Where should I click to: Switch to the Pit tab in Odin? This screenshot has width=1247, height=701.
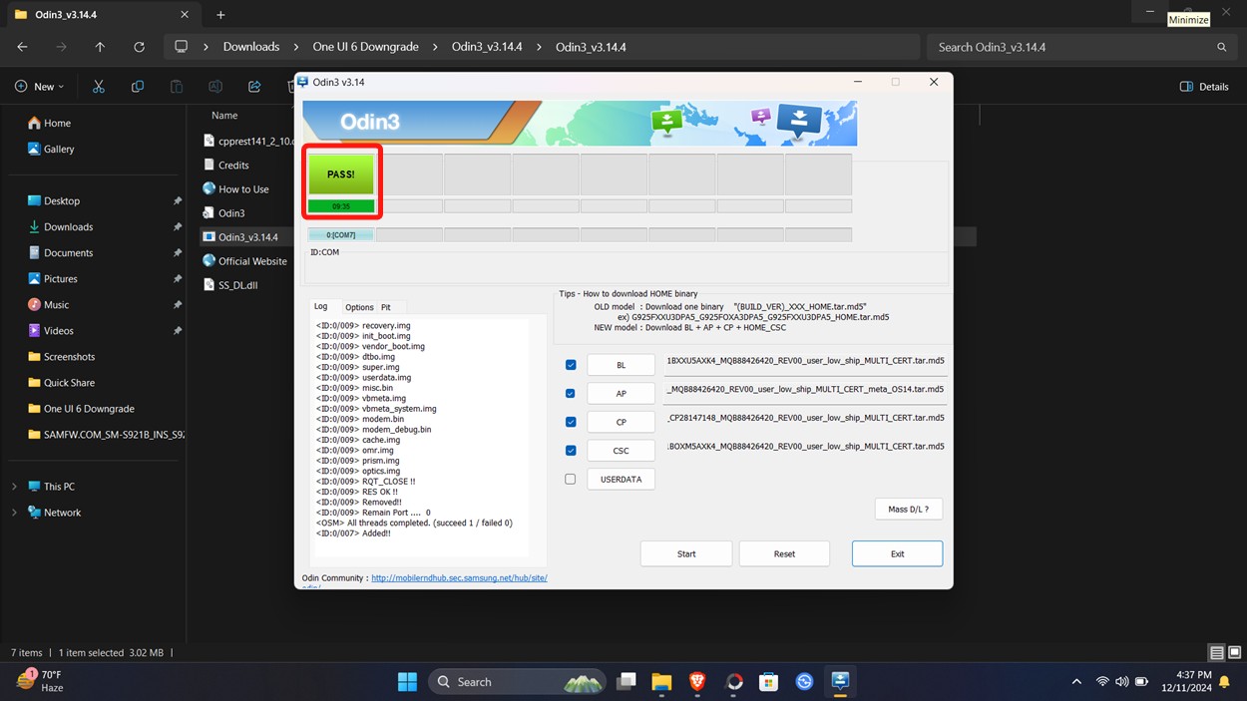(386, 306)
